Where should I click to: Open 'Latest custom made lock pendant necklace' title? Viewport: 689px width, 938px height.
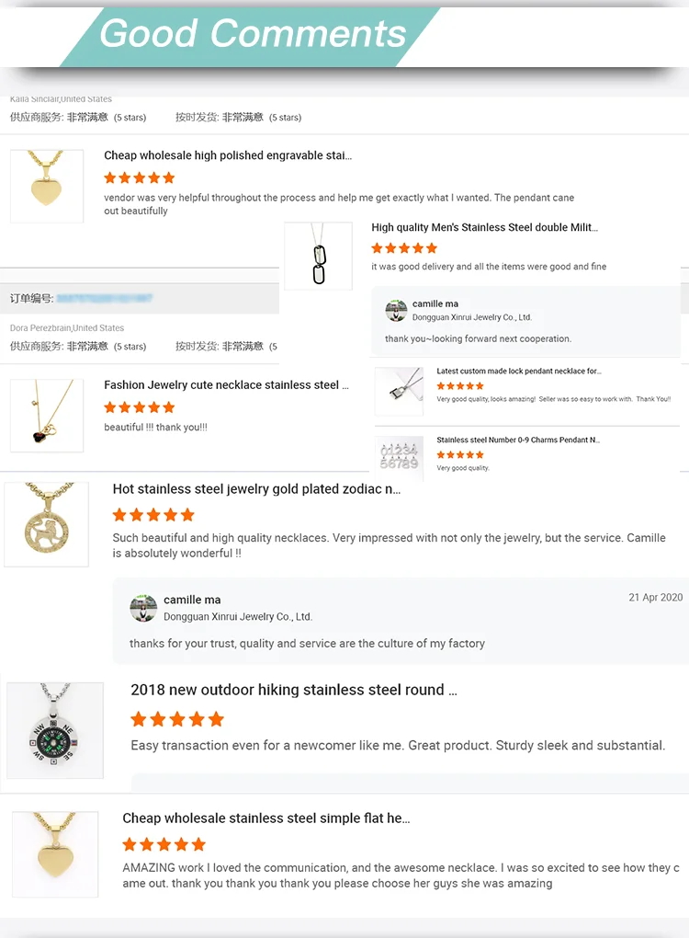coord(519,371)
